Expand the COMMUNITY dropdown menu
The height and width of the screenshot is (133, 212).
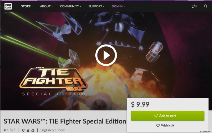70,6
